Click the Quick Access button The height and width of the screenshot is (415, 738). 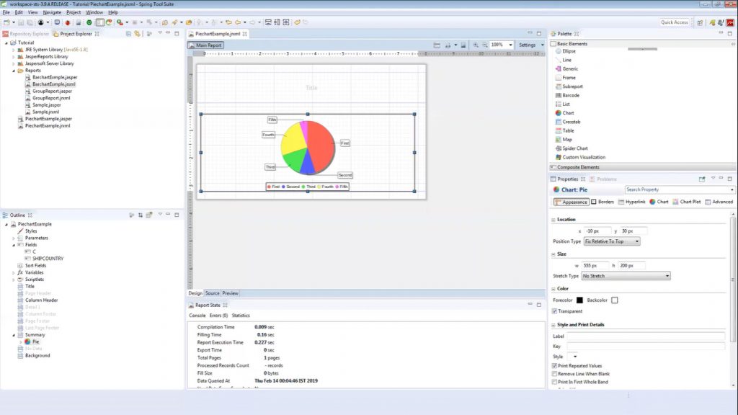(675, 22)
